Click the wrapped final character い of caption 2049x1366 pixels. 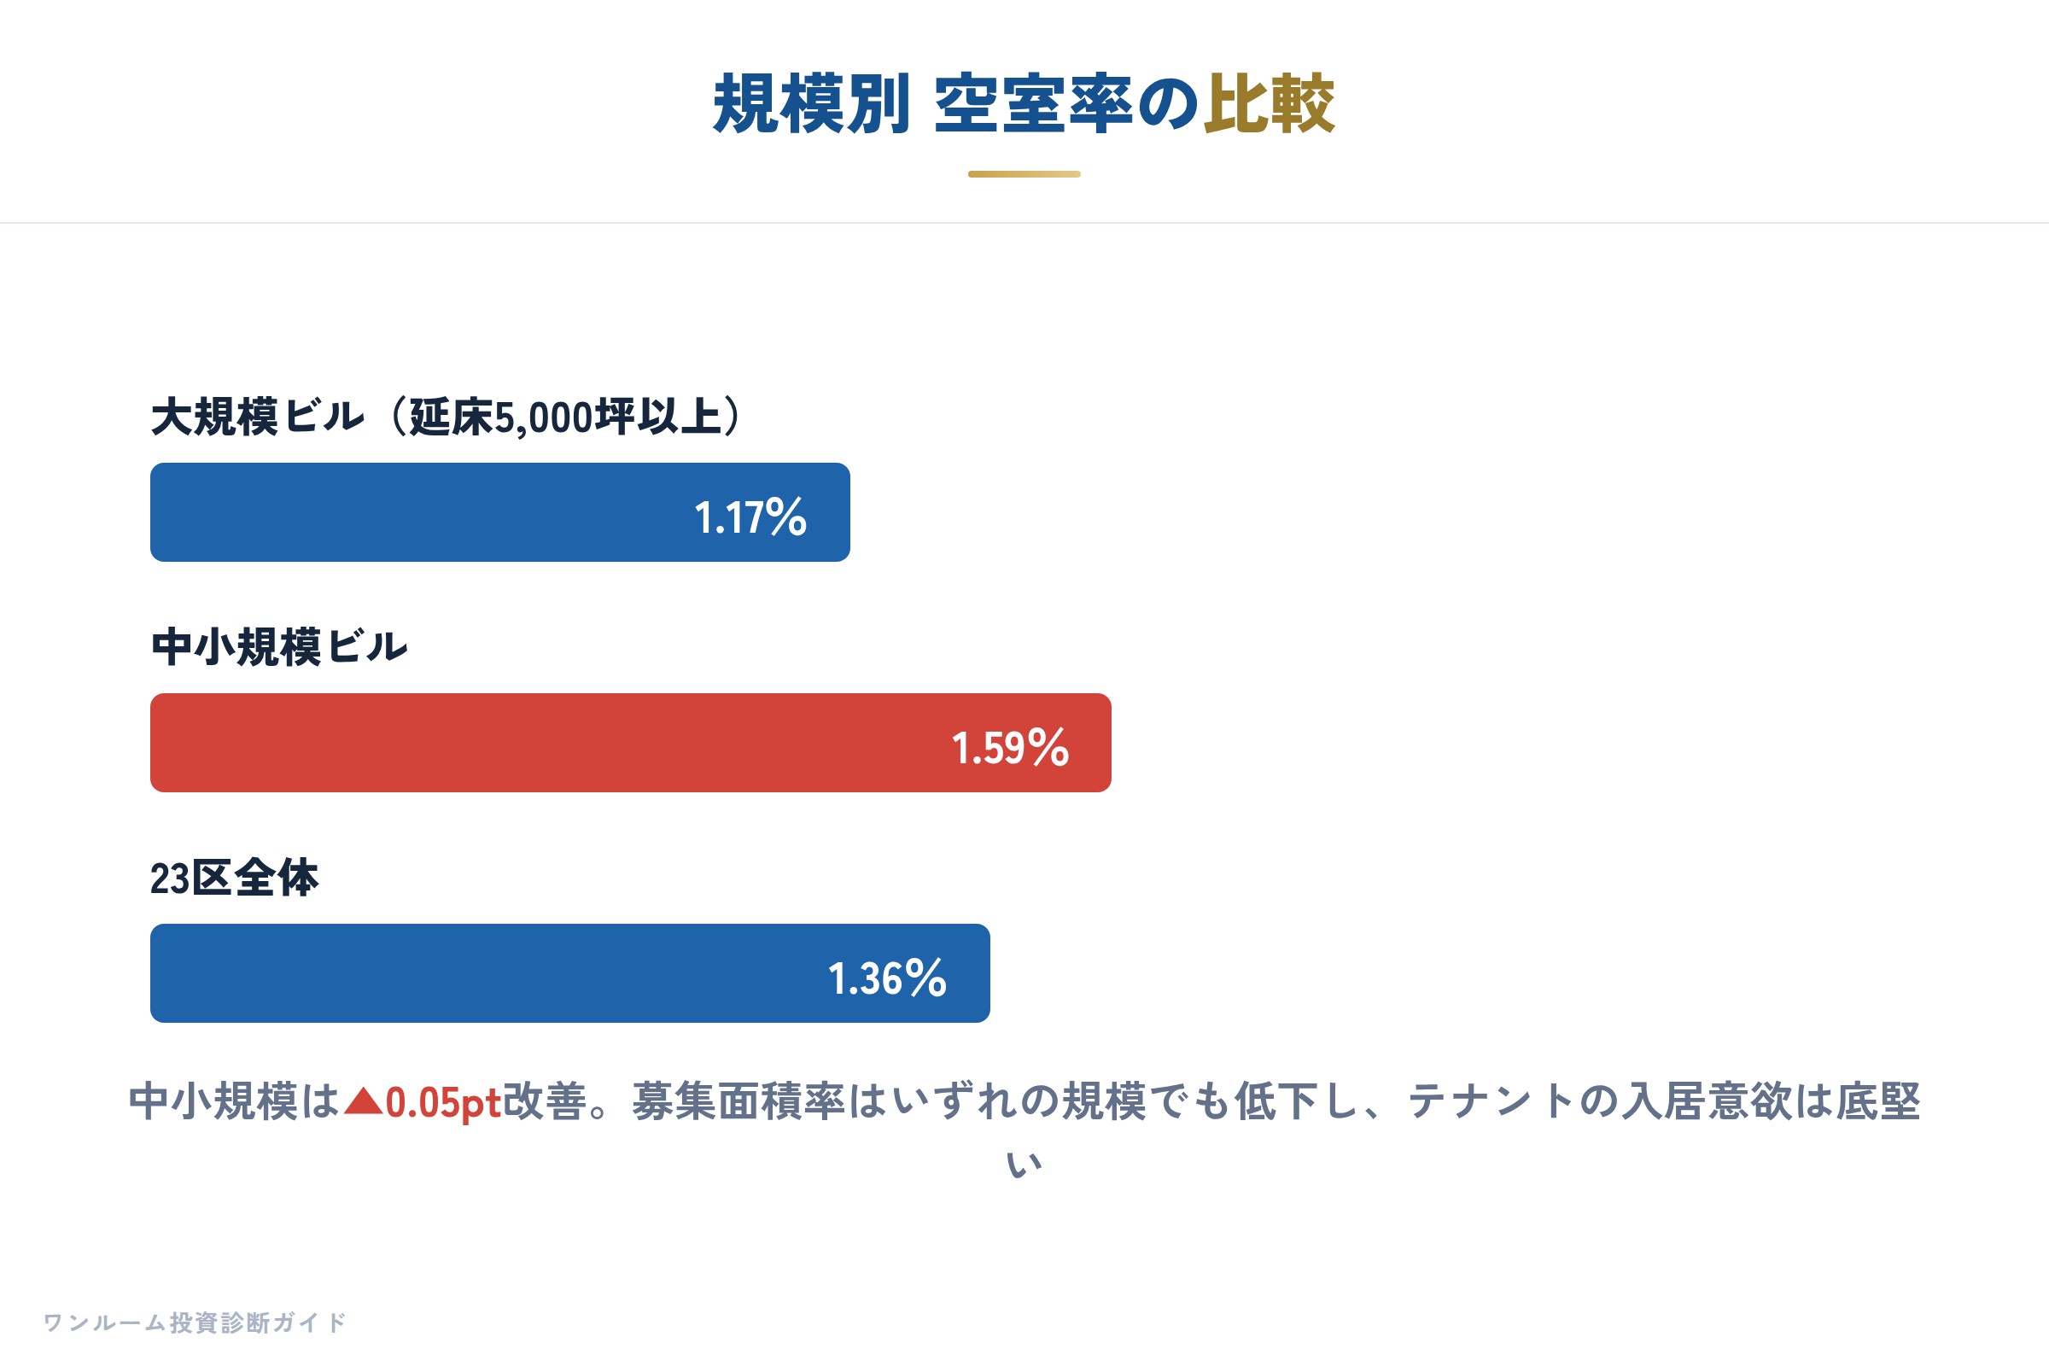[x=1024, y=1164]
